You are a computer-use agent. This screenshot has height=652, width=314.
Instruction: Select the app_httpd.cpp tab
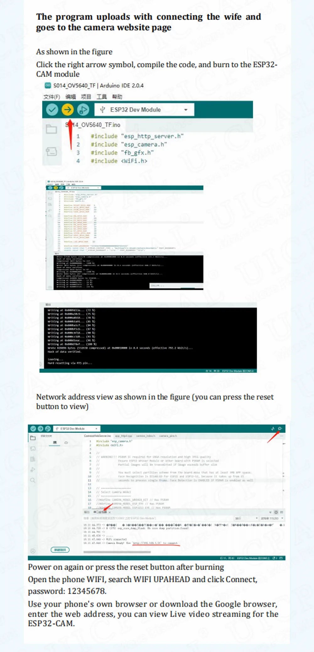click(123, 436)
